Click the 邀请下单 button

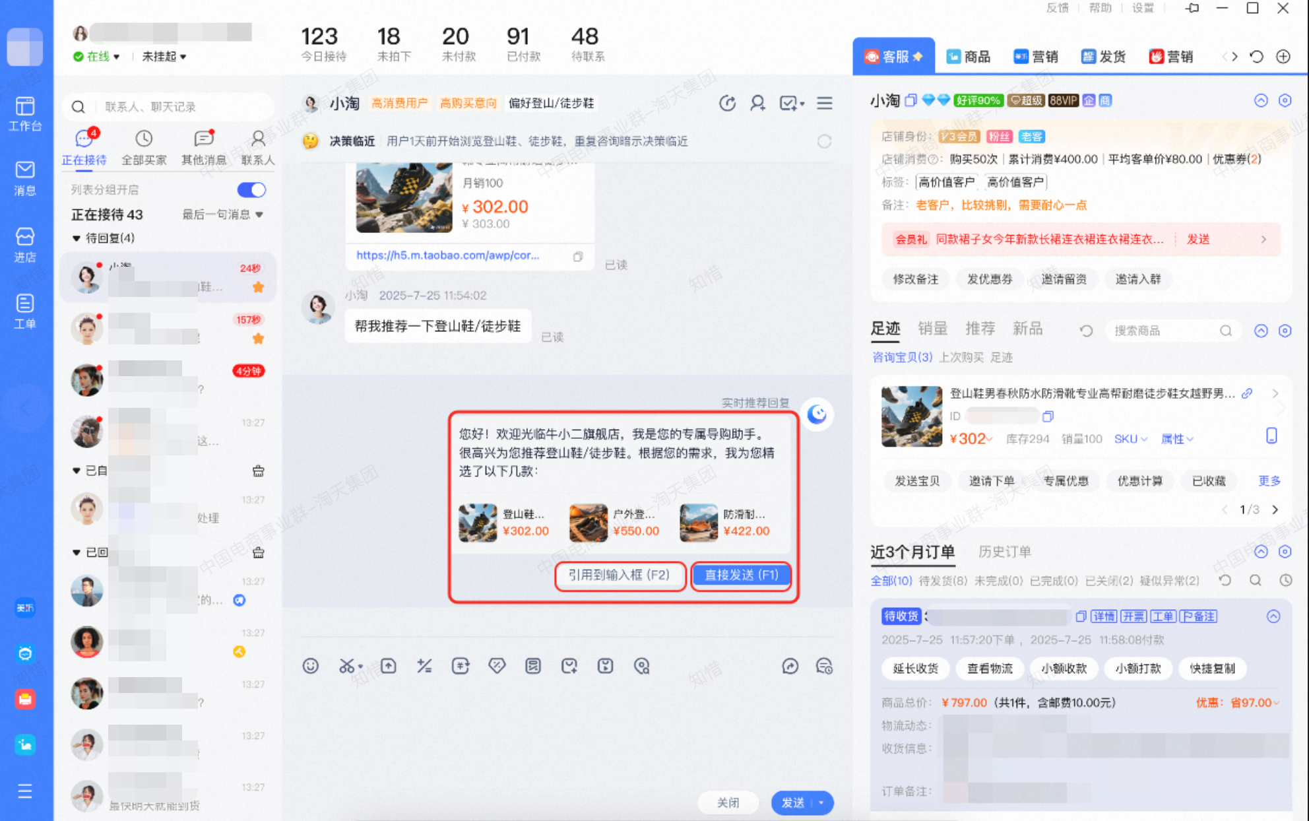(992, 481)
